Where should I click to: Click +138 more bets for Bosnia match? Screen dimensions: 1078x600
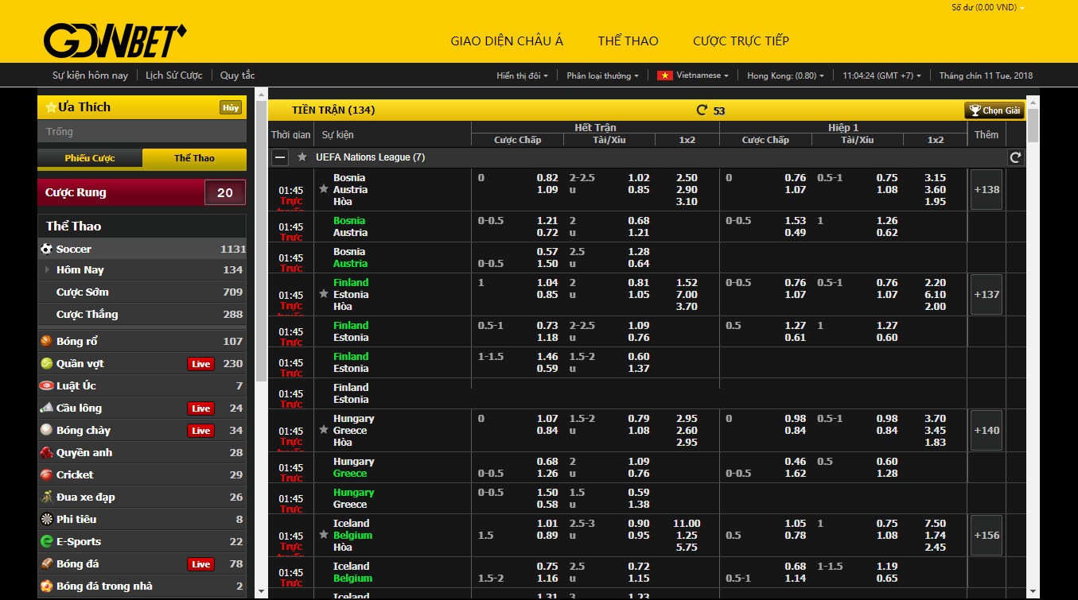(x=987, y=190)
